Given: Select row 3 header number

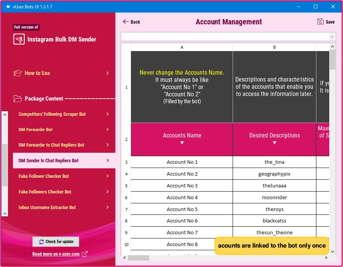Looking at the screenshot, I should [126, 162].
